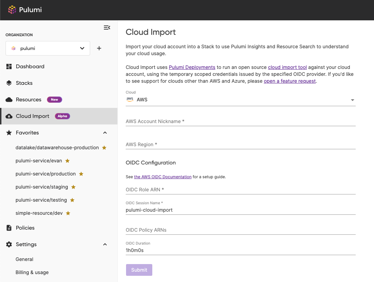This screenshot has height=282, width=374.
Task: Click the pulumi organization avatar icon
Action: [x=13, y=48]
